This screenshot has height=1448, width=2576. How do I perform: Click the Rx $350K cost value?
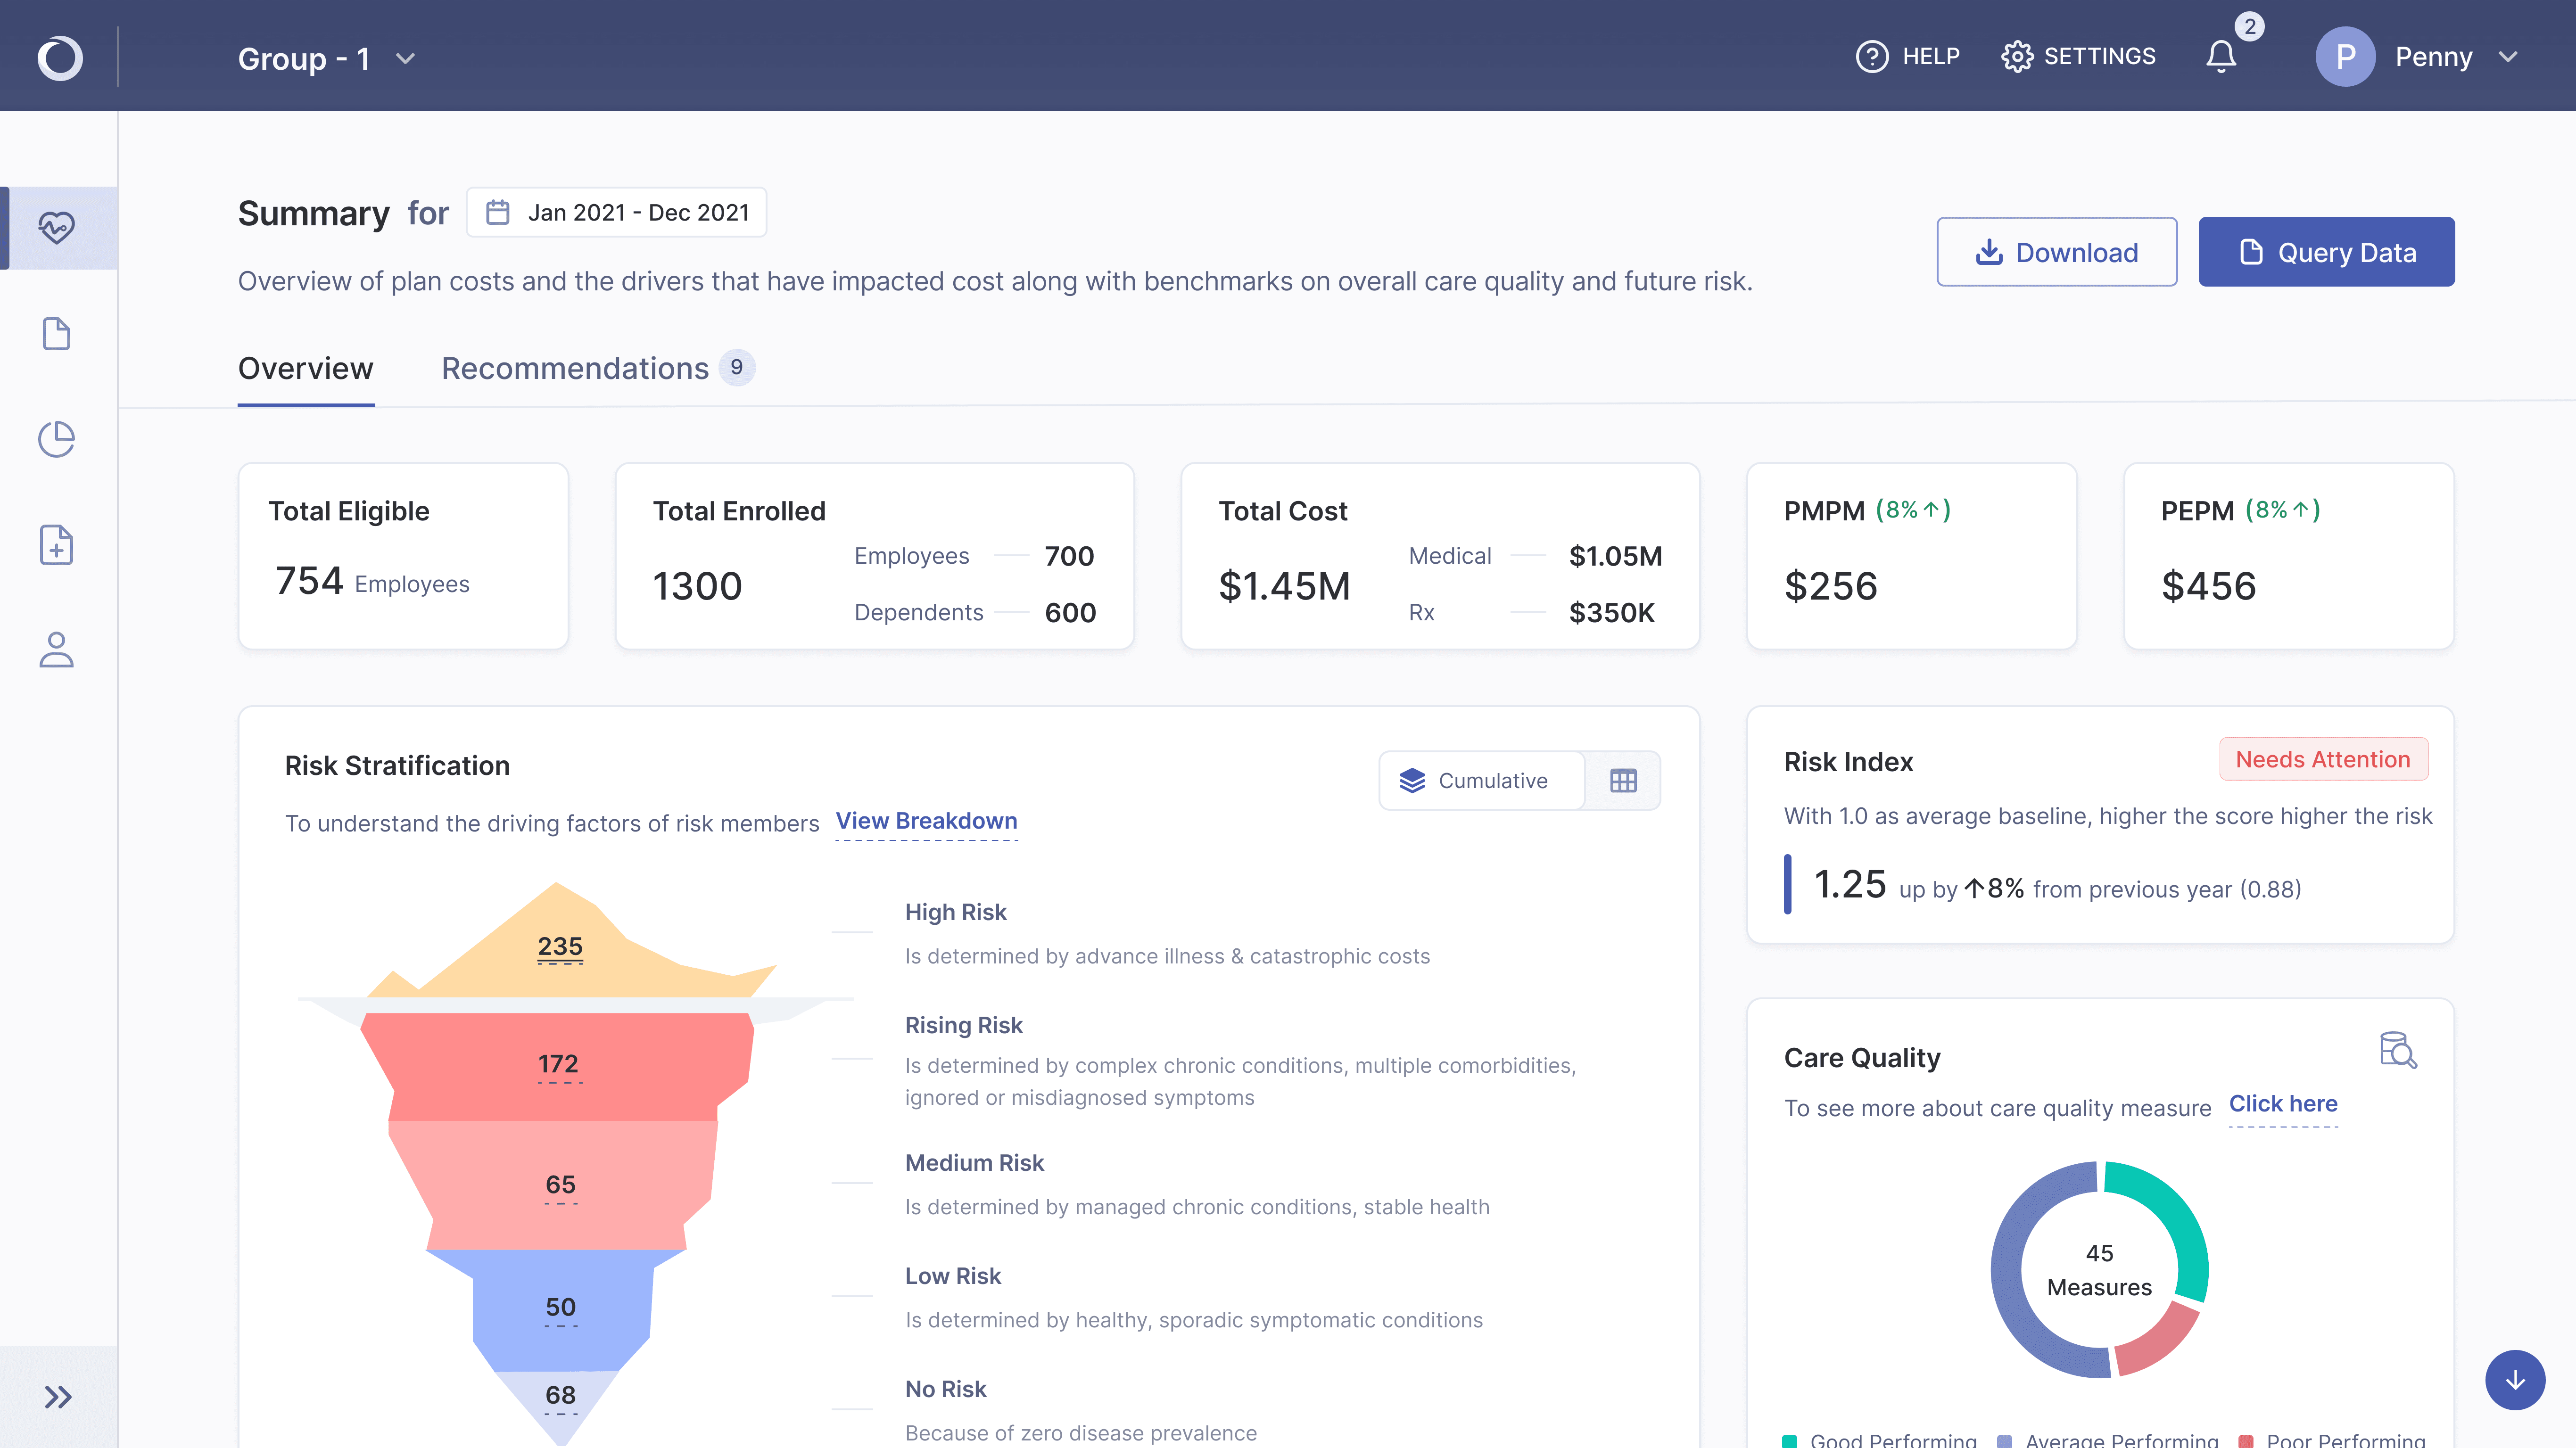[1611, 613]
